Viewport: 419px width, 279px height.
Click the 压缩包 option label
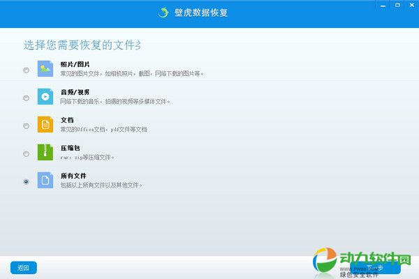[71, 148]
